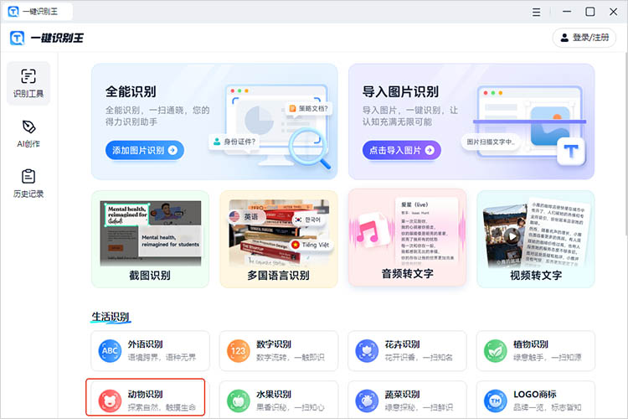
Task: Select the 水果识别 label text
Action: [274, 395]
